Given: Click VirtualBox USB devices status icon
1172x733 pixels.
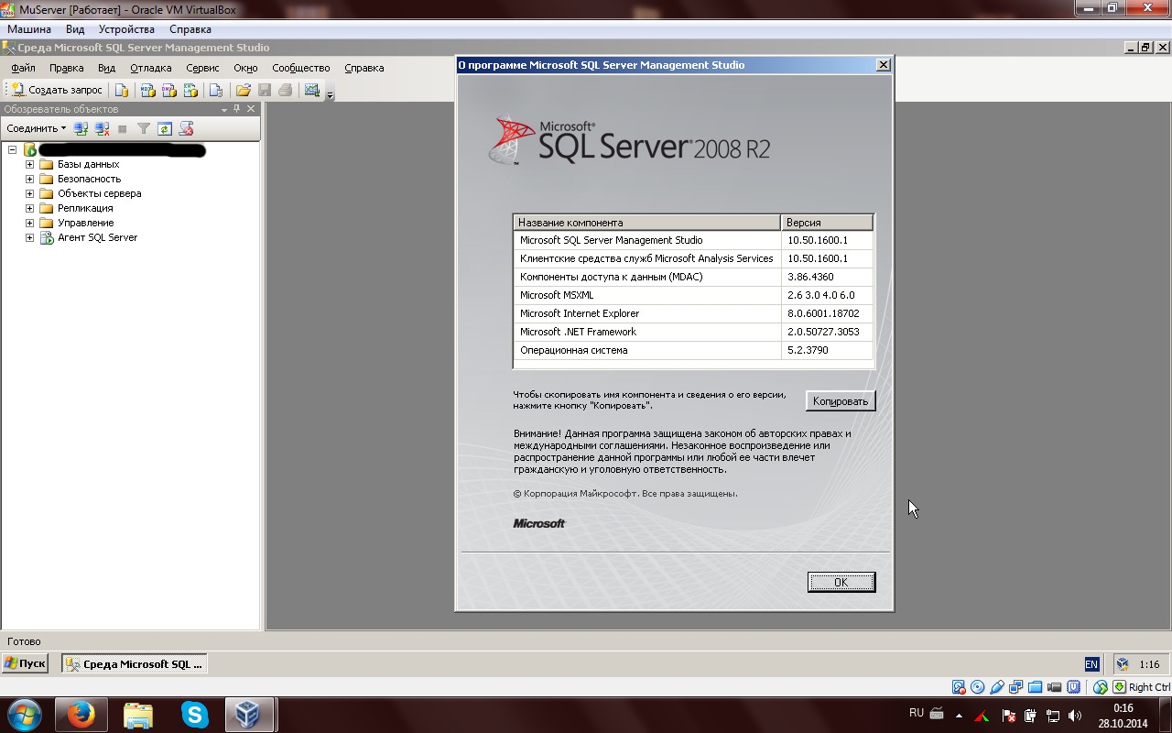Looking at the screenshot, I should 997,687.
